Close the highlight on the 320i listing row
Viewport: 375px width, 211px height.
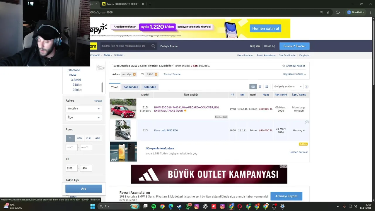pos(307,122)
